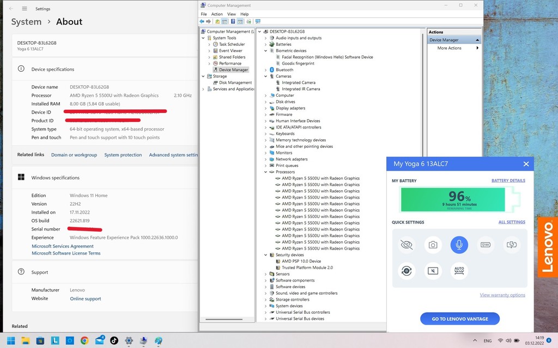The image size is (558, 348).
Task: Click the Settings gear icon on the taskbar
Action: pos(129,341)
